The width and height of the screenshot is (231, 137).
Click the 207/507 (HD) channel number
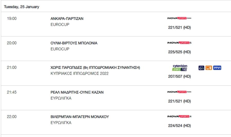coord(179,76)
